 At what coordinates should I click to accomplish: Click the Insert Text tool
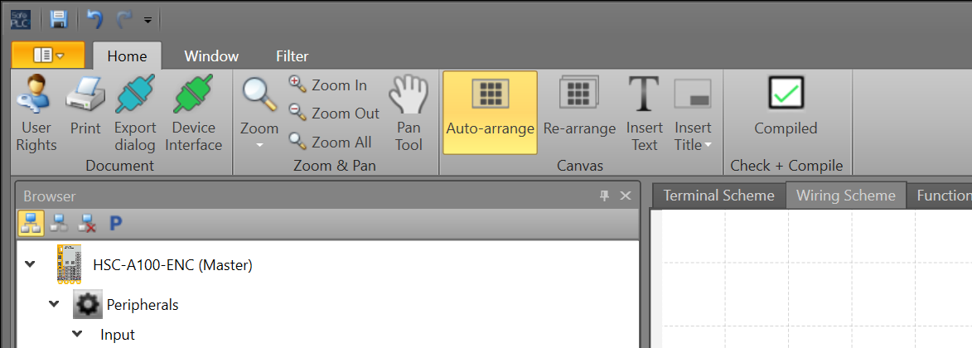[x=644, y=114]
